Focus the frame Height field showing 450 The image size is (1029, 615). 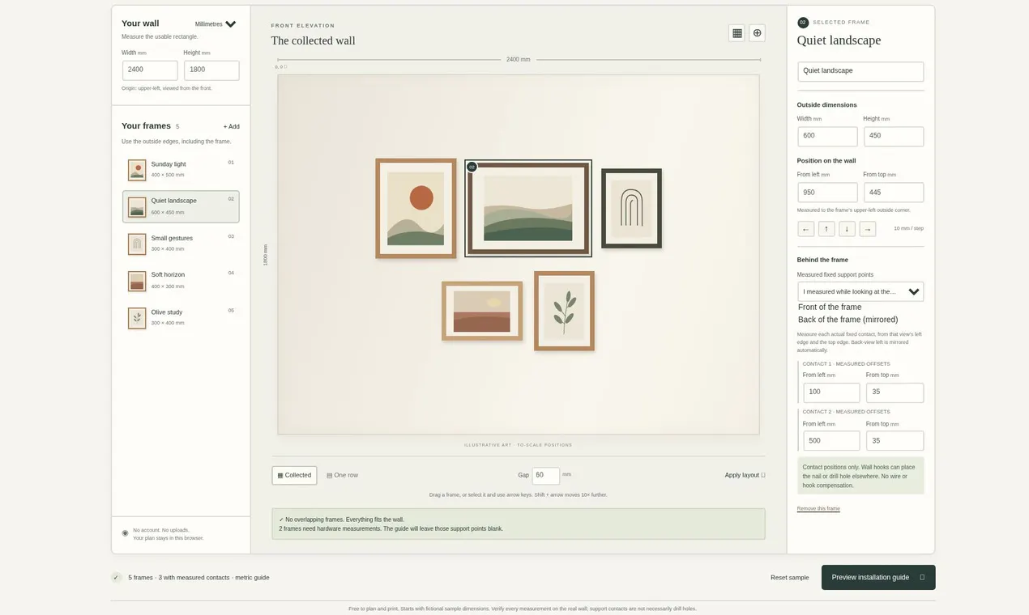(894, 136)
